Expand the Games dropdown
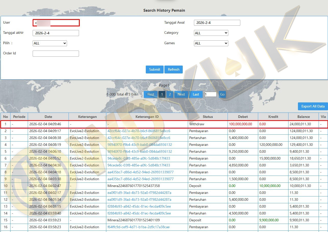328x232 pixels. tap(211, 43)
